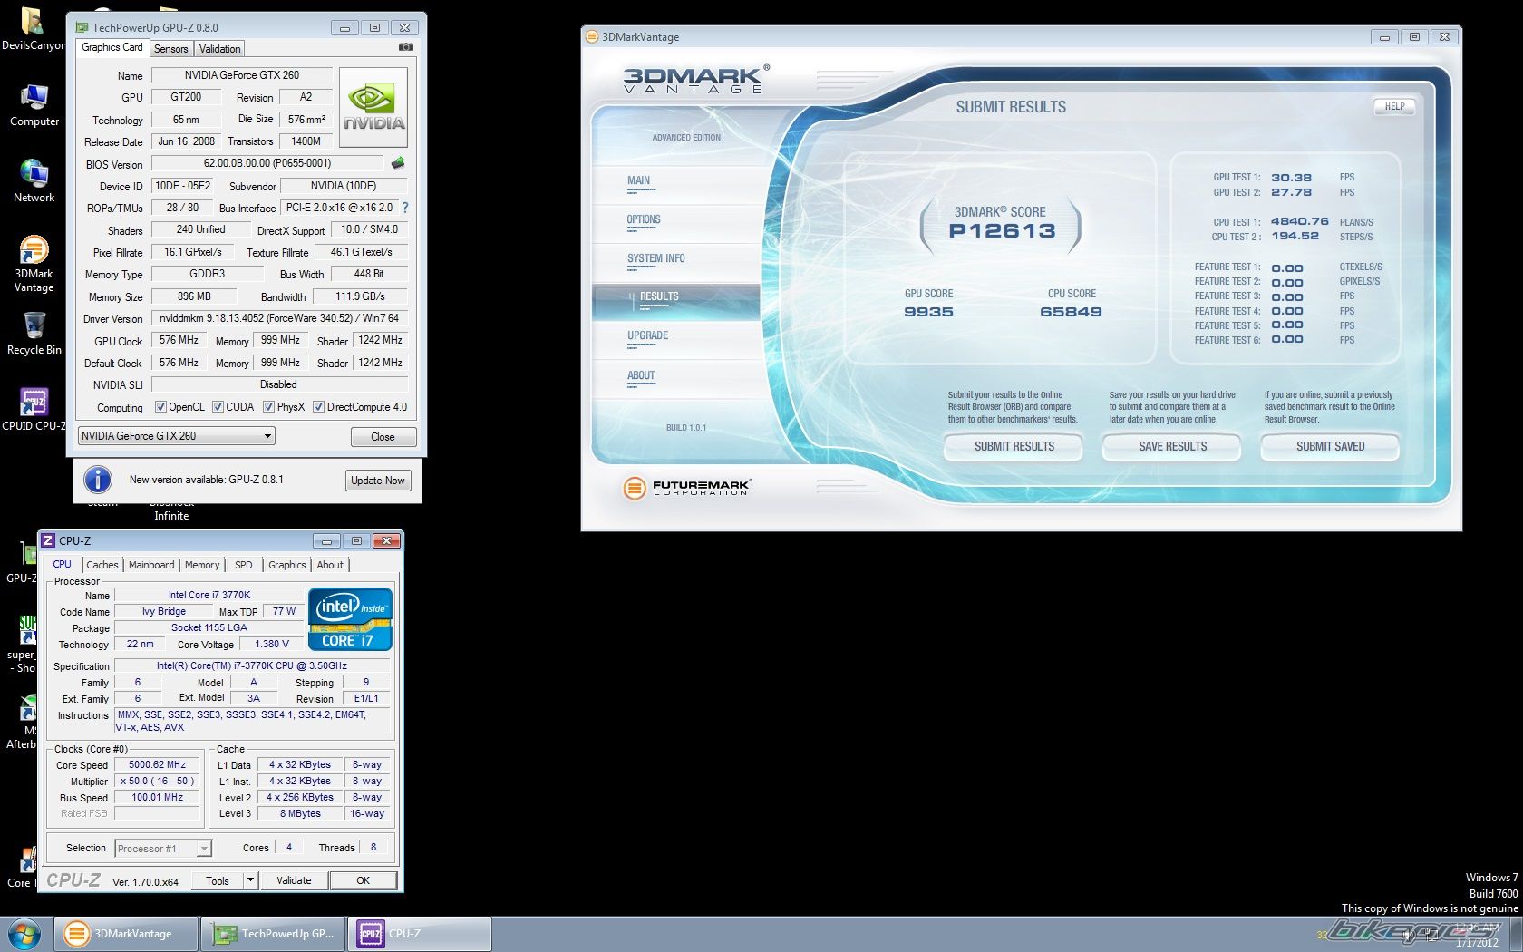Image resolution: width=1523 pixels, height=952 pixels.
Task: Expand the Tools dropdown arrow in CPU-Z
Action: click(250, 880)
